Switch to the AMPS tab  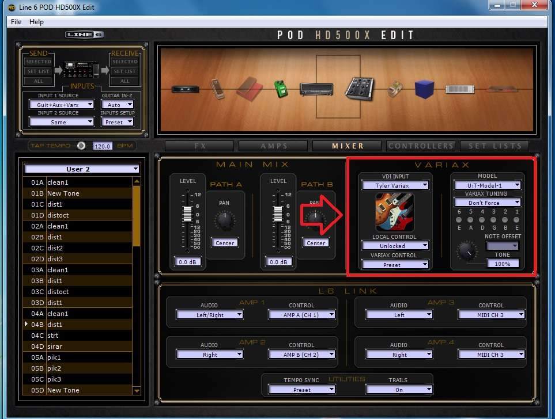pyautogui.click(x=274, y=146)
